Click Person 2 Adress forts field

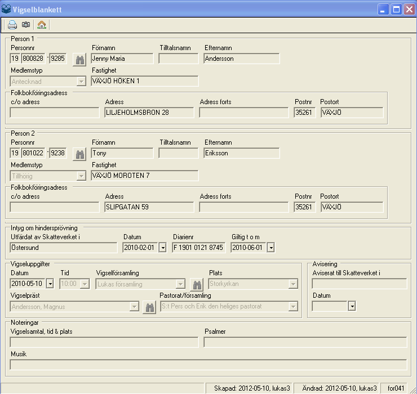(244, 207)
